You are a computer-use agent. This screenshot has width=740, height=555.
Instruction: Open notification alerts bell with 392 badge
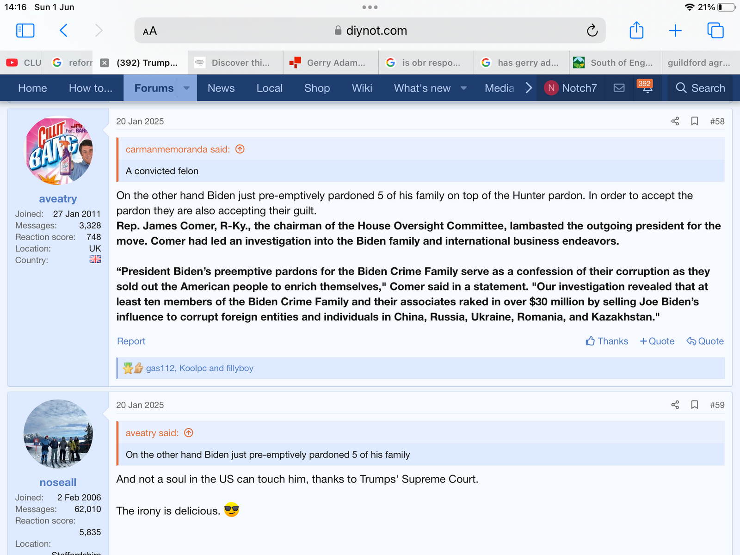647,88
